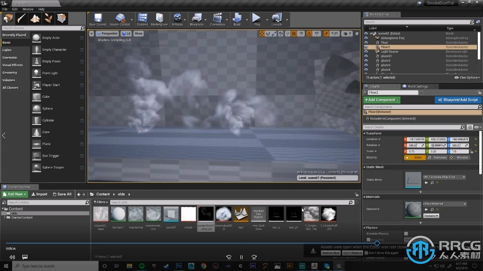Set Mobility to Movable

click(459, 157)
